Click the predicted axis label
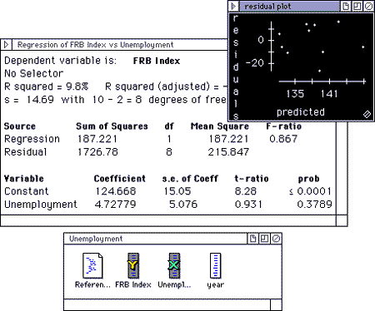This screenshot has height=311, width=375. coord(301,112)
